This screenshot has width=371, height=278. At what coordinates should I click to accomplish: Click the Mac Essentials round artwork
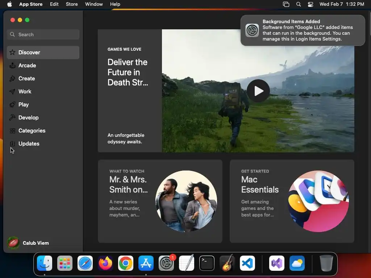(x=318, y=201)
